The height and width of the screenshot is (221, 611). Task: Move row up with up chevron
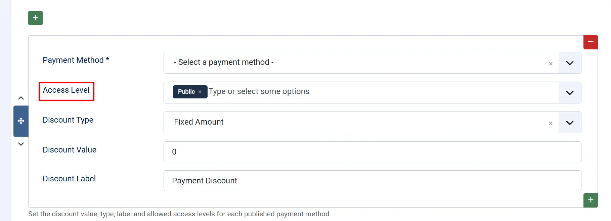(21, 98)
